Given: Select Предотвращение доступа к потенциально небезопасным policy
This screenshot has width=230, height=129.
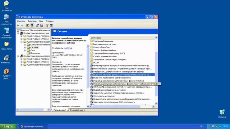Looking at the screenshot, I should [x=121, y=66].
